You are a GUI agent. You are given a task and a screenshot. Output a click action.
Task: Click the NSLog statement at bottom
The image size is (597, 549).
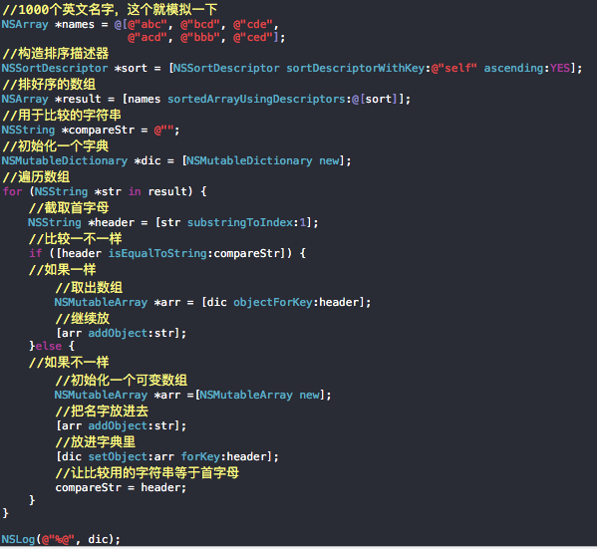pyautogui.click(x=61, y=539)
